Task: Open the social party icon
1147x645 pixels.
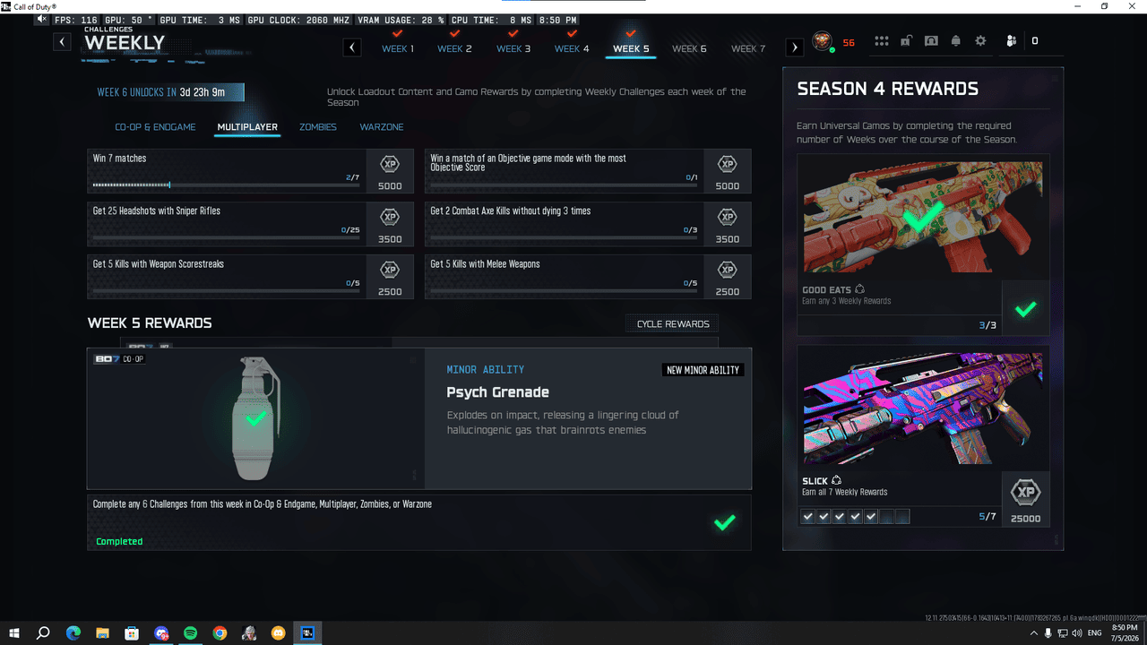Action: pyautogui.click(x=1011, y=41)
